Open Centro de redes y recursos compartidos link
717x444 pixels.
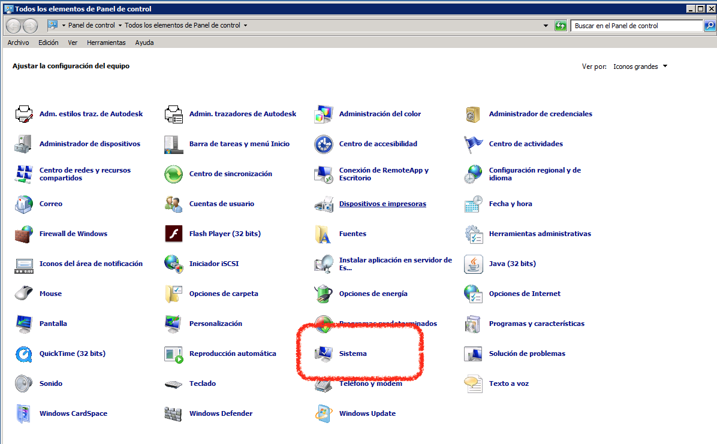(85, 174)
